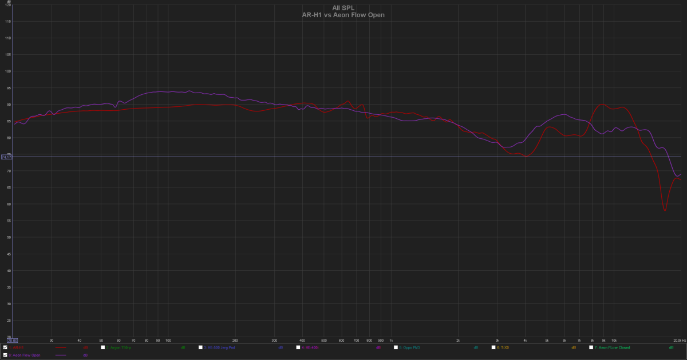Click the purple Aeon Flow Open line sample
This screenshot has width=687, height=360.
point(61,355)
